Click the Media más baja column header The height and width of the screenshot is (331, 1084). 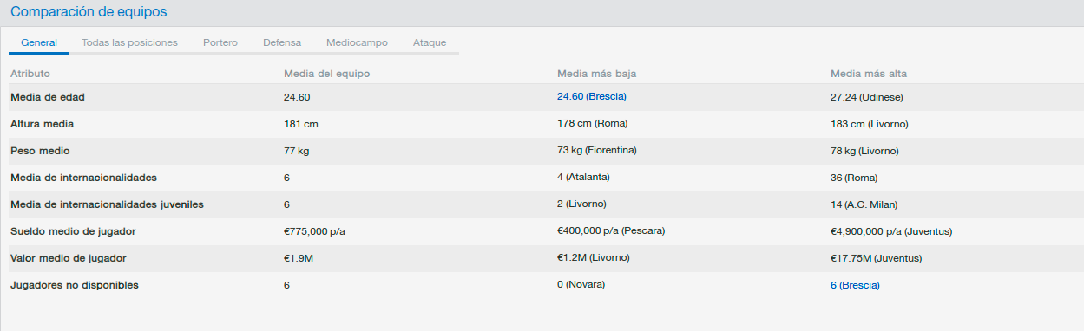click(602, 74)
